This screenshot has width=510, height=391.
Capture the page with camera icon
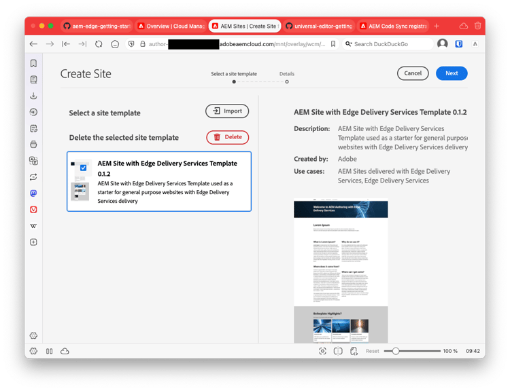click(322, 351)
